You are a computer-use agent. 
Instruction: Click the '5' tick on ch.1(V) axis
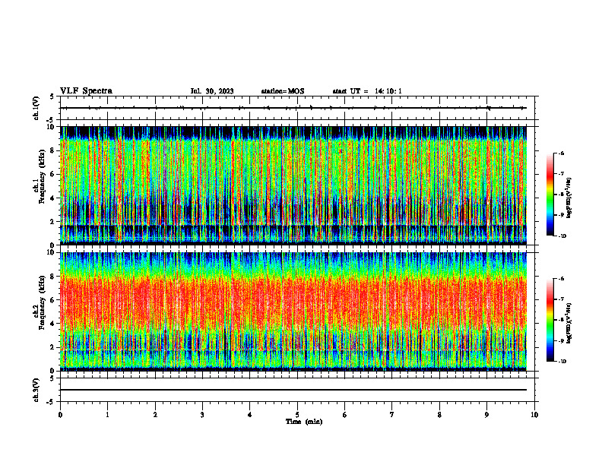pyautogui.click(x=52, y=96)
